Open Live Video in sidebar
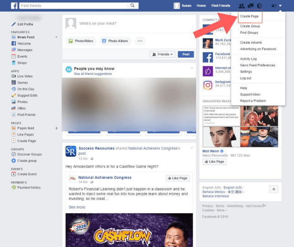Image resolution: width=294 pixels, height=247 pixels. pyautogui.click(x=25, y=76)
